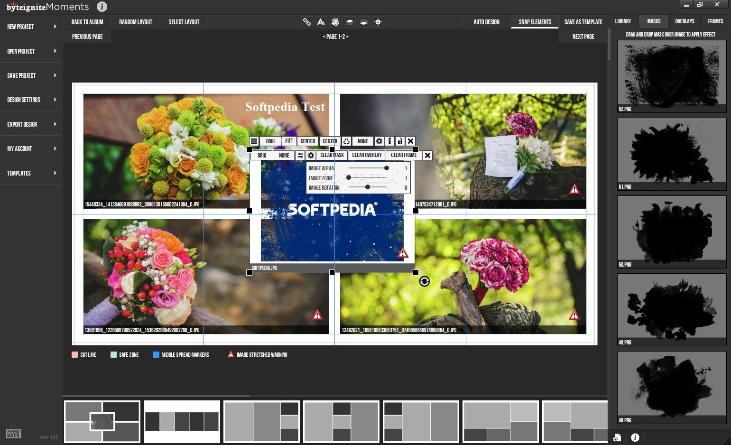
Task: Select the five-column strip layout thumbnail
Action: [182, 422]
